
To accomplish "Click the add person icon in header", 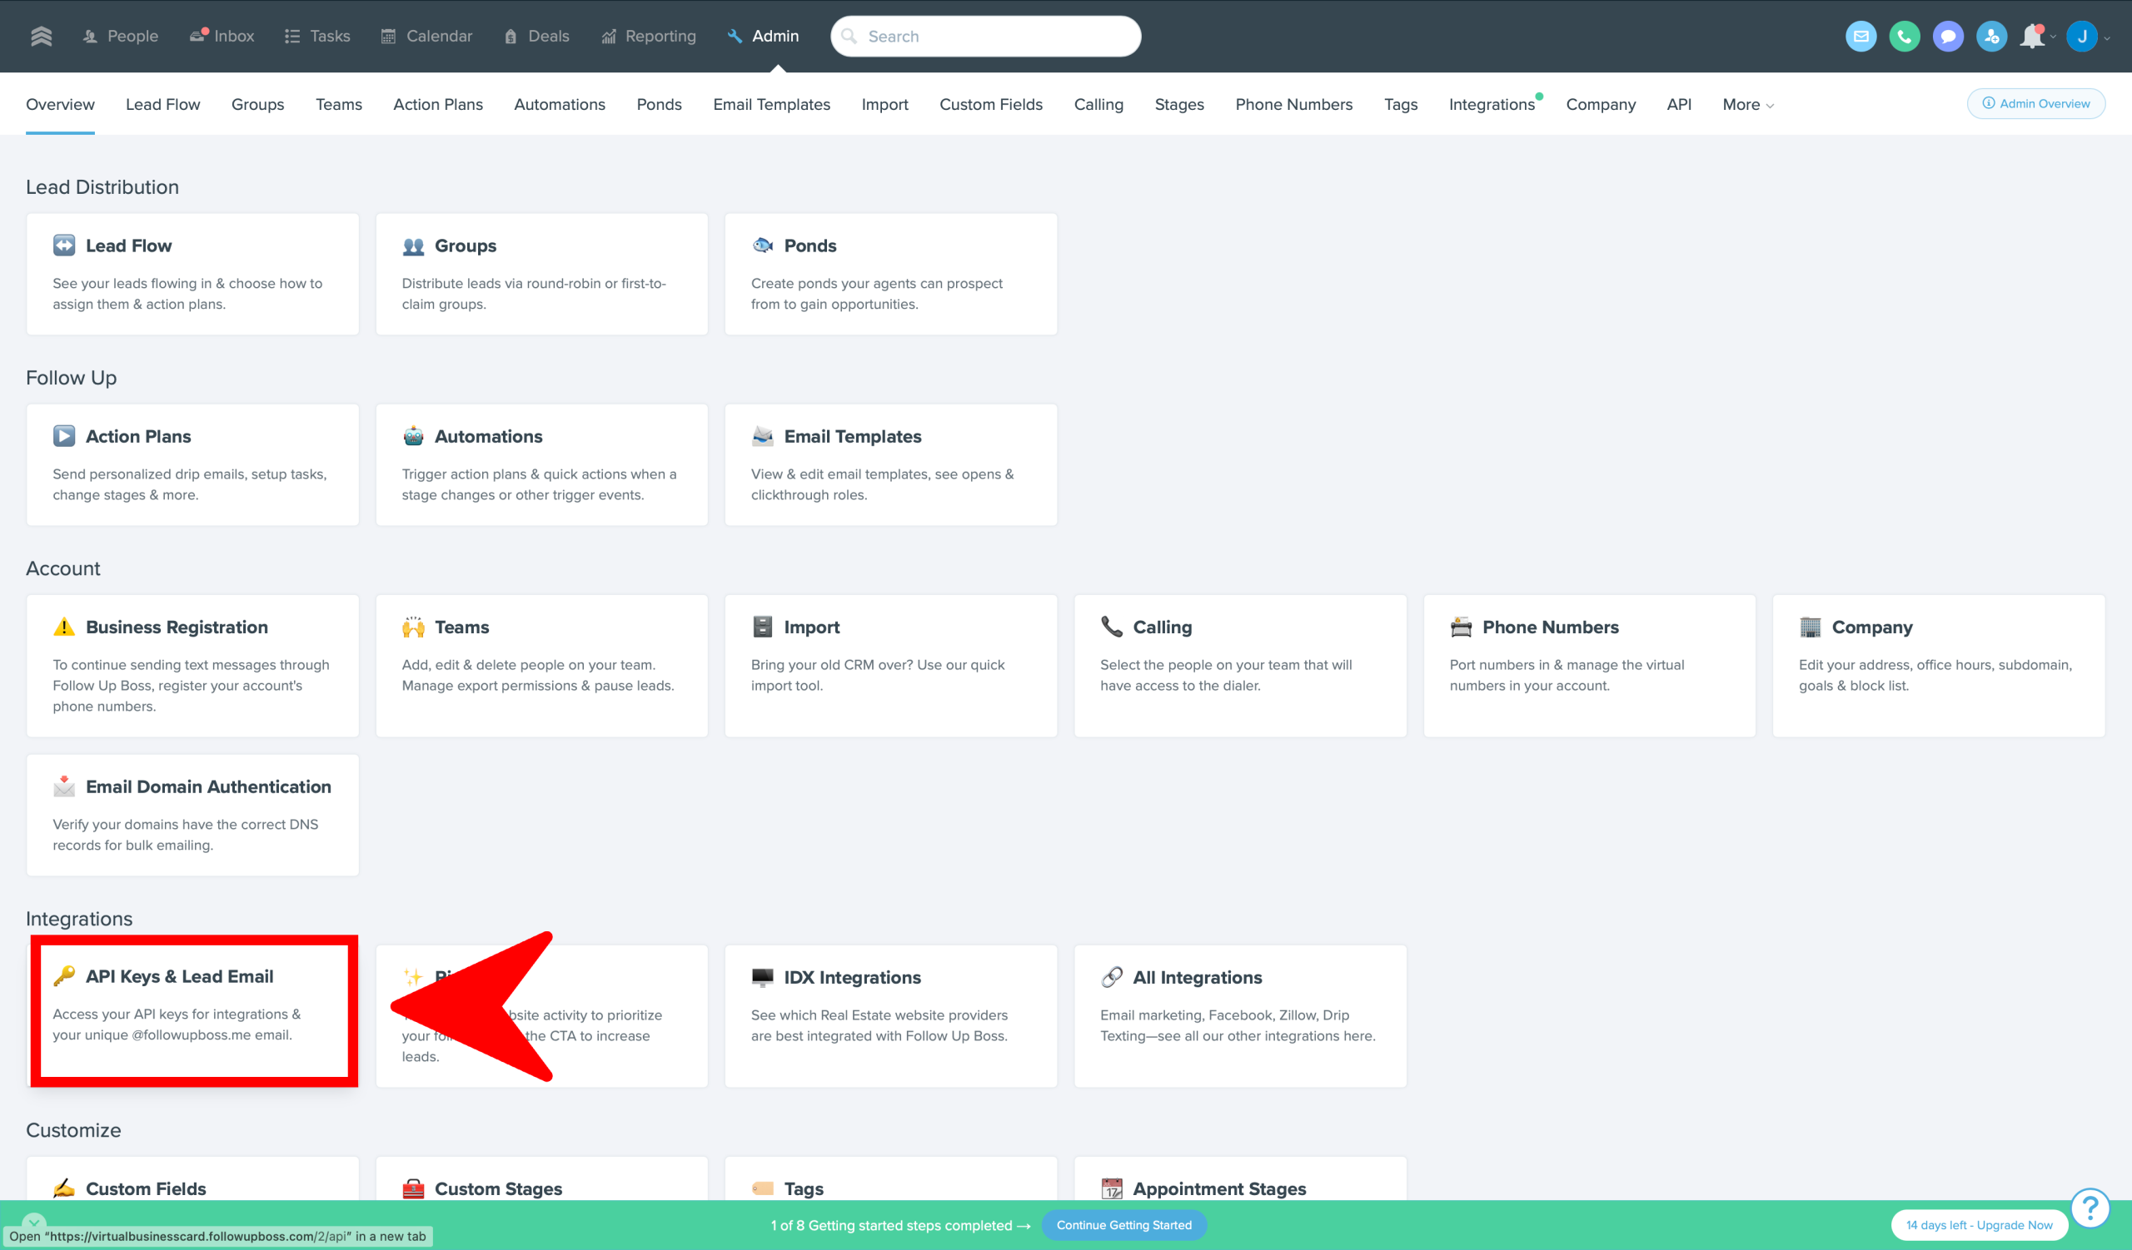I will 1990,37.
